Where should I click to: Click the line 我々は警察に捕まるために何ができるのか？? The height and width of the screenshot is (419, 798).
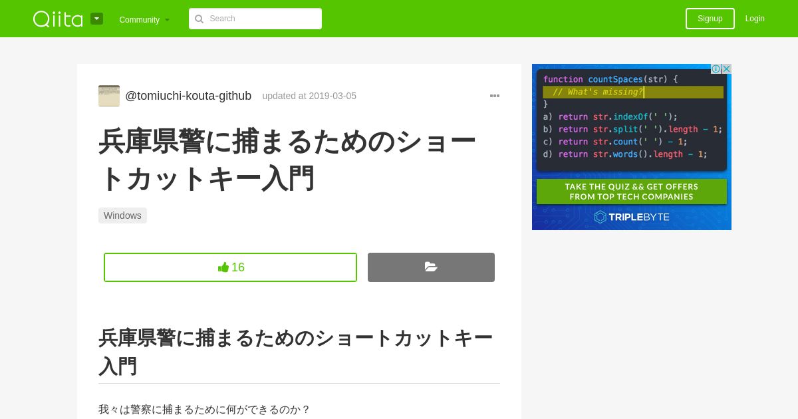[204, 410]
